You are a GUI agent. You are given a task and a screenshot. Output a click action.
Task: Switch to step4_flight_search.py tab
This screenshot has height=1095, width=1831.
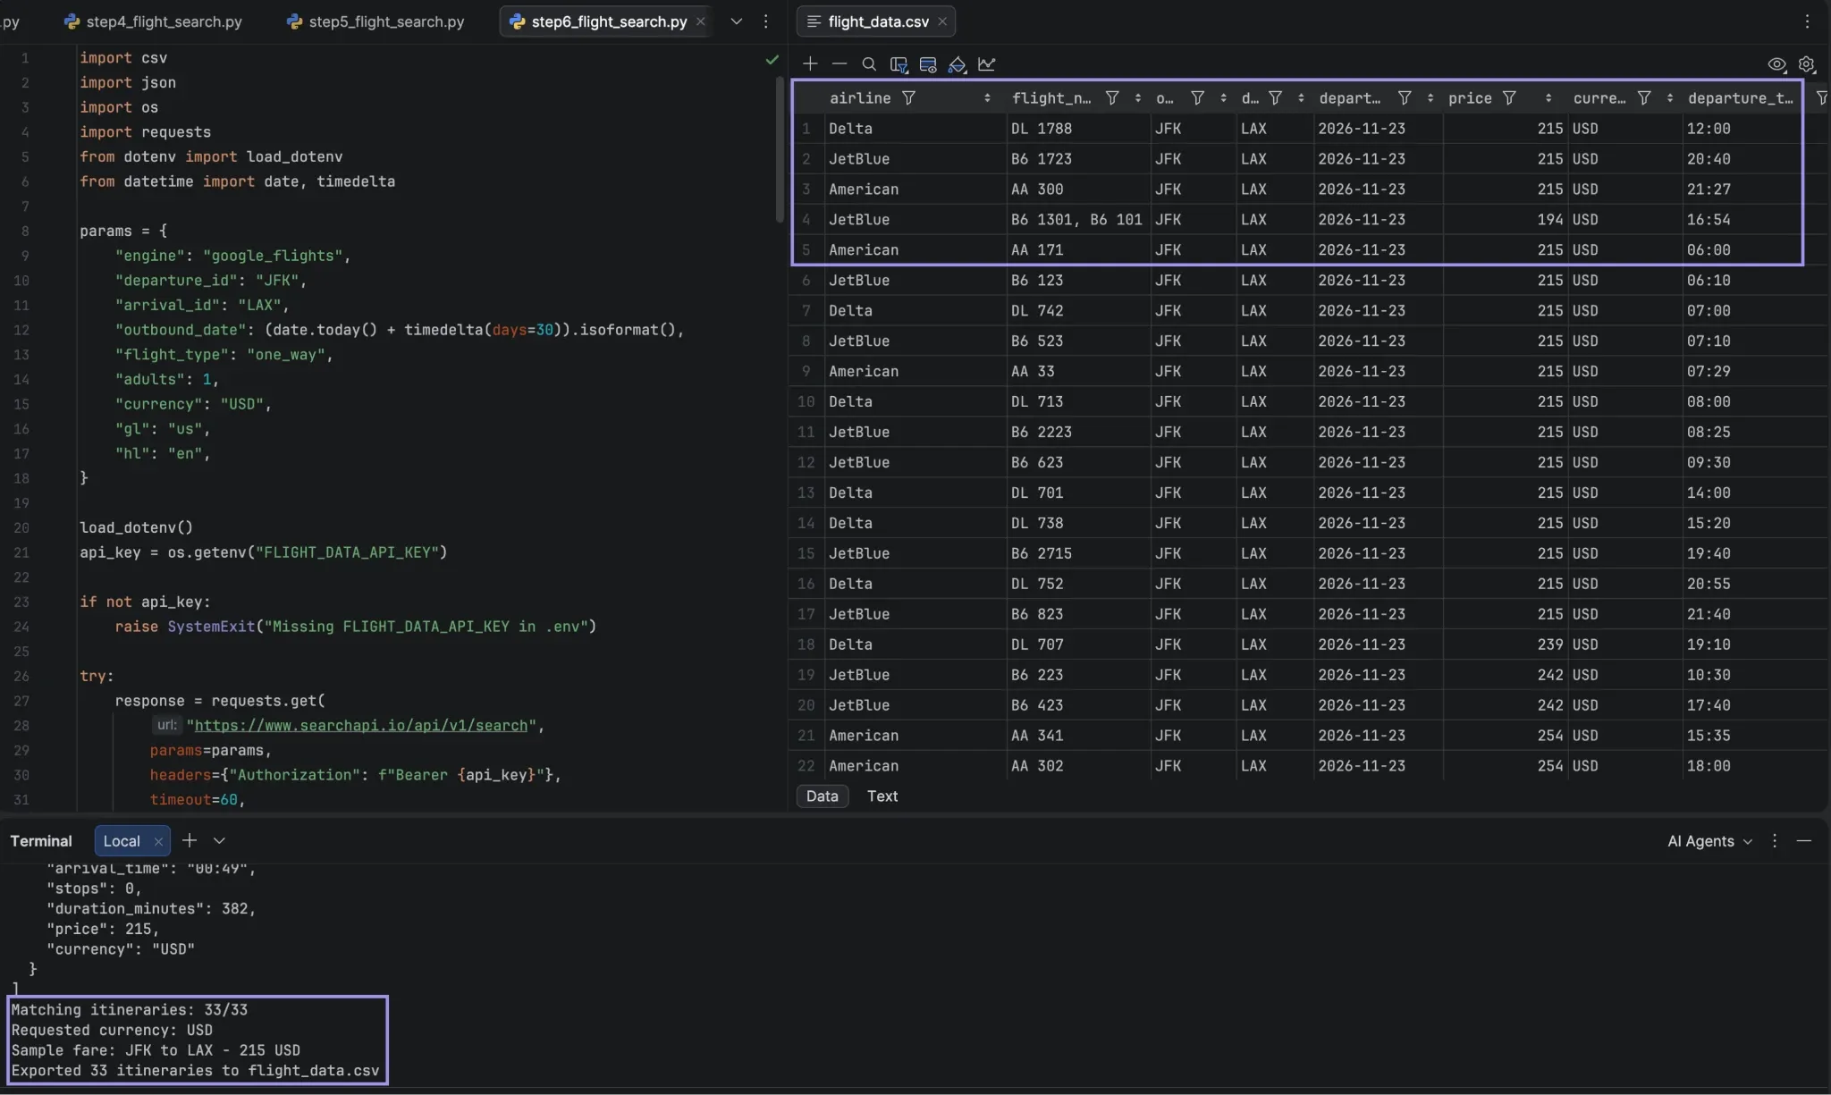coord(153,21)
